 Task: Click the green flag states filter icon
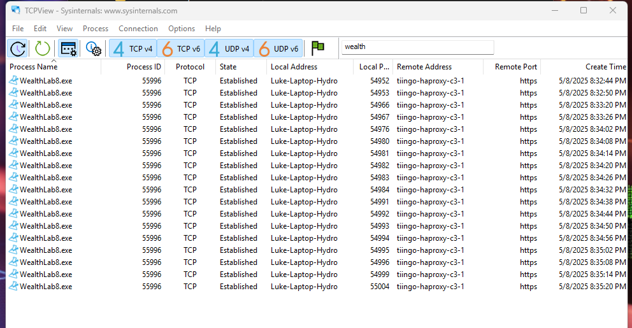(318, 48)
